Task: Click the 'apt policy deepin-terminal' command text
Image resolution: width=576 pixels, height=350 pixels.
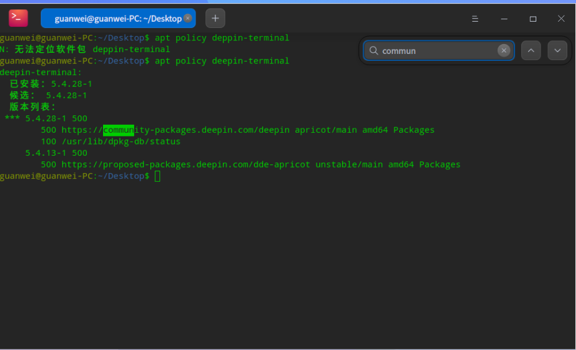Action: tap(222, 61)
